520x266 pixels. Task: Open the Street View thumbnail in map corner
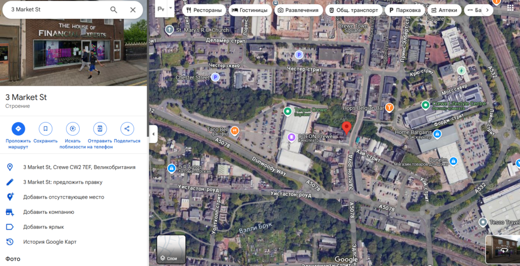point(502,250)
